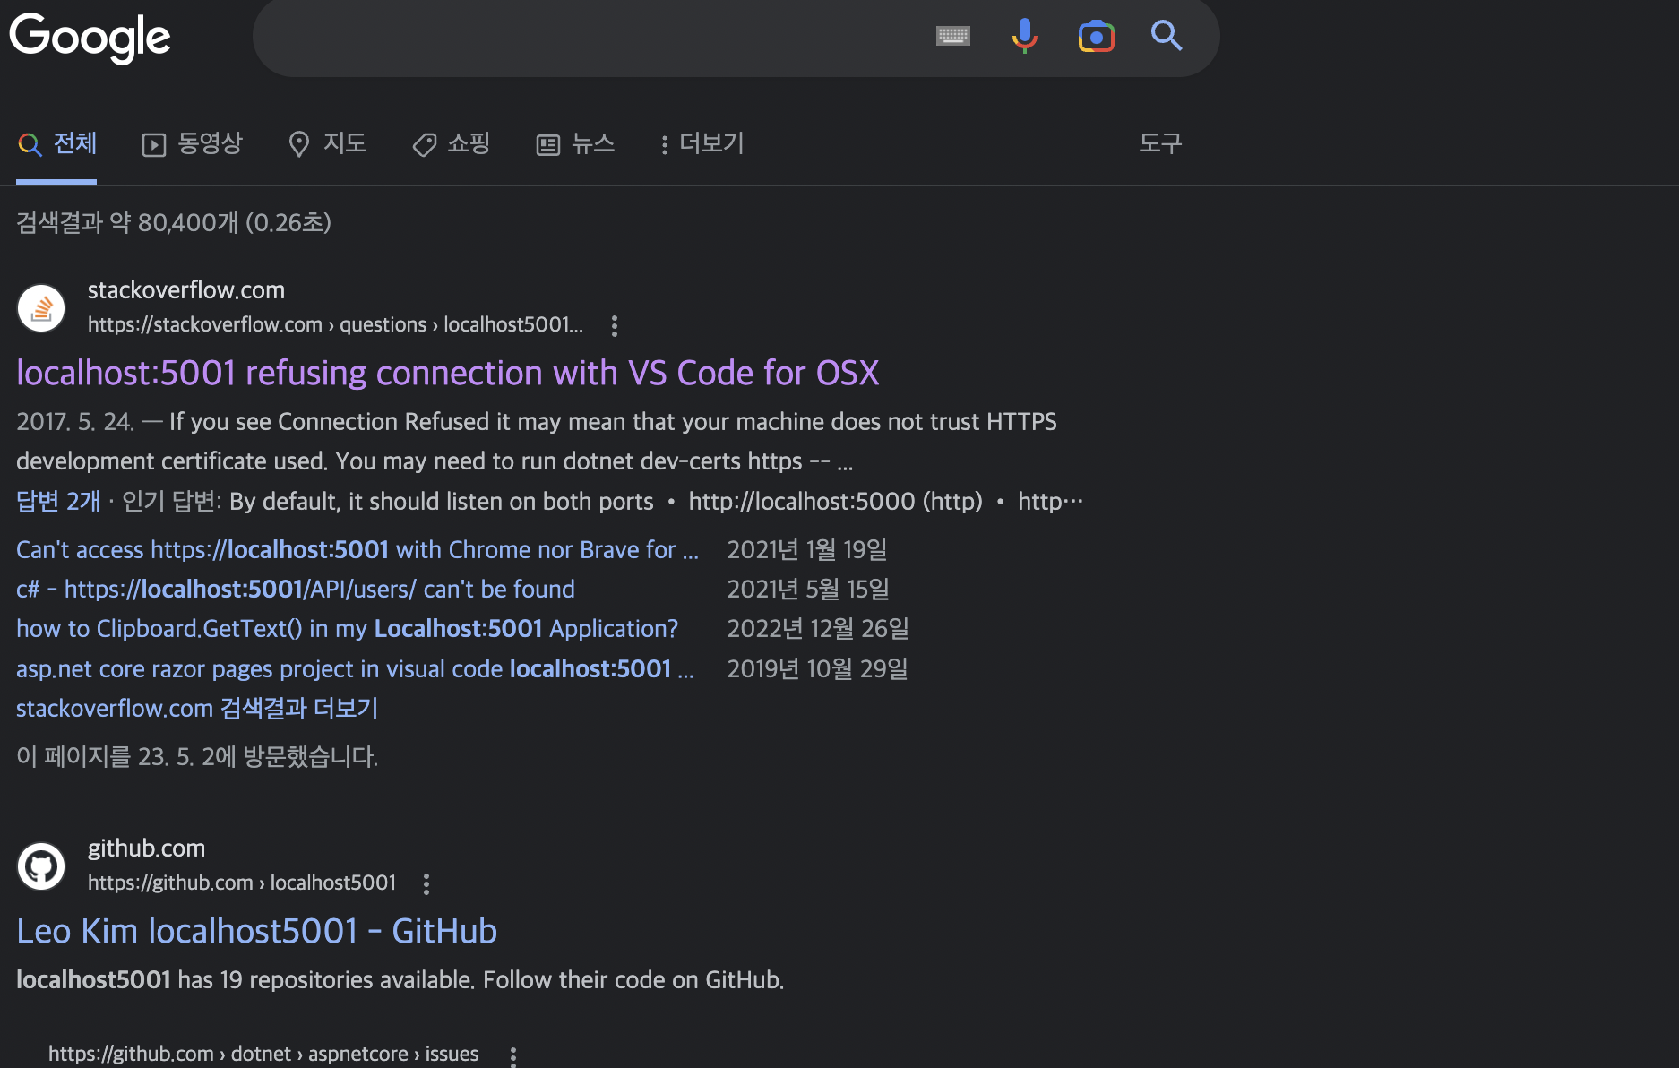Screen dimensions: 1679x1068
Task: Open the three-dot menu for stackoverflow.com result
Action: point(614,325)
